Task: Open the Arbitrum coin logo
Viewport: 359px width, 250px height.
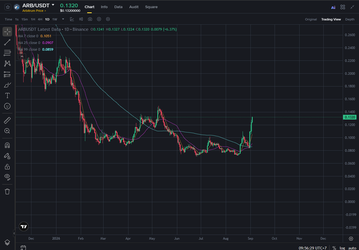Action: (16, 7)
